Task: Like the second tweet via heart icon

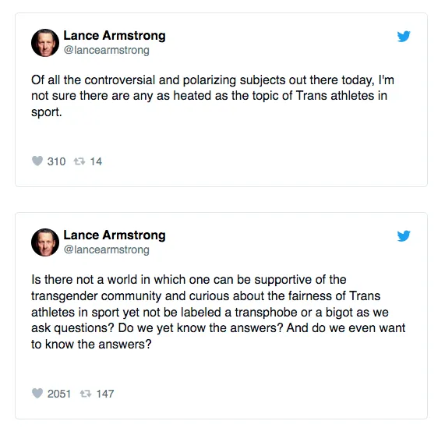Action: click(x=37, y=394)
